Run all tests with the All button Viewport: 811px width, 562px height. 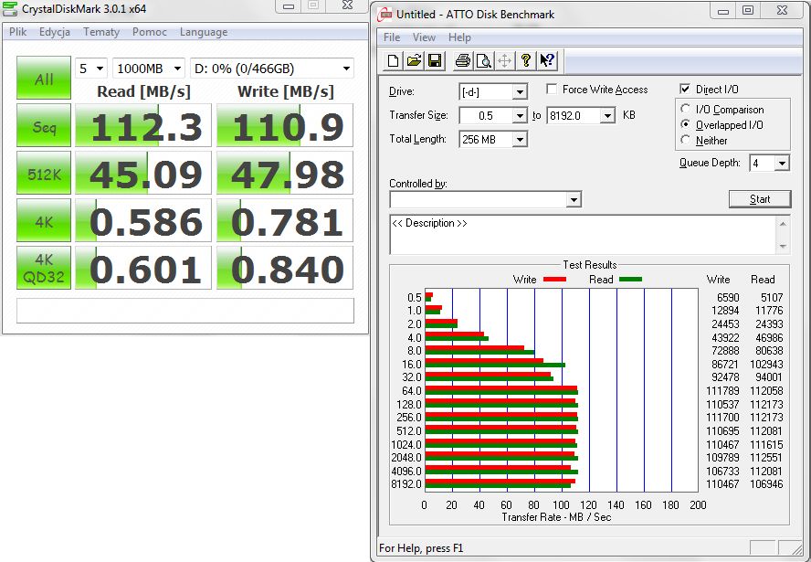[x=44, y=79]
